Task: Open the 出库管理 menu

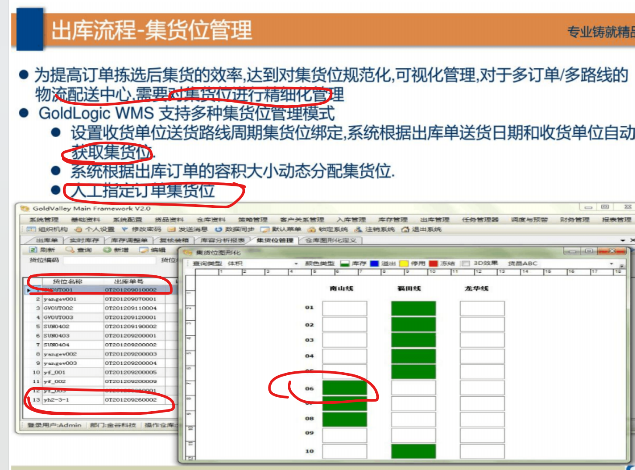Action: tap(435, 219)
